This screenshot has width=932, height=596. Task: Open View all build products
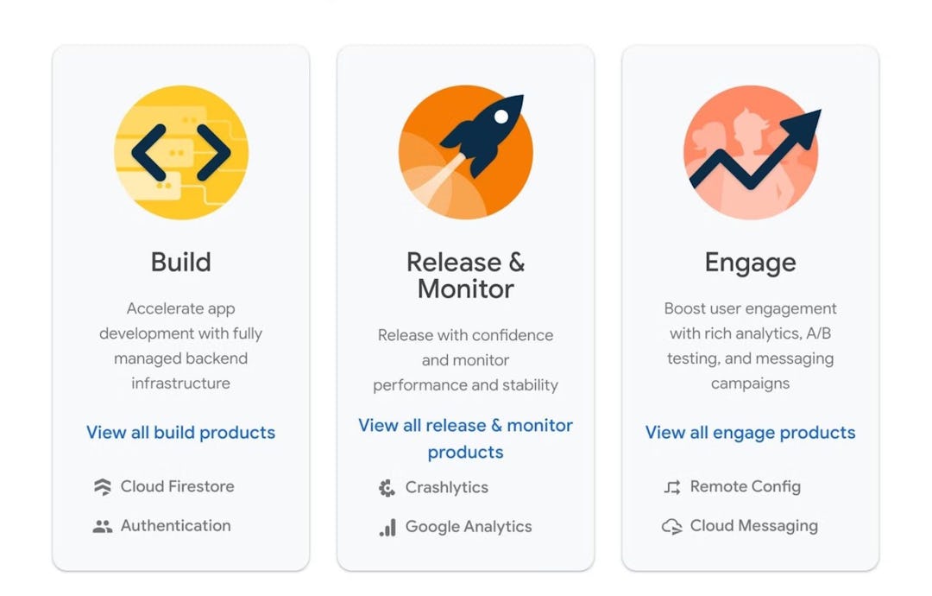pyautogui.click(x=180, y=433)
